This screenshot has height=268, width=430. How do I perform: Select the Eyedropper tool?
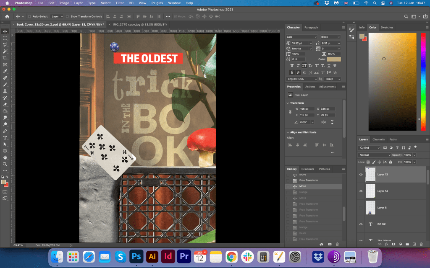[x=5, y=71]
